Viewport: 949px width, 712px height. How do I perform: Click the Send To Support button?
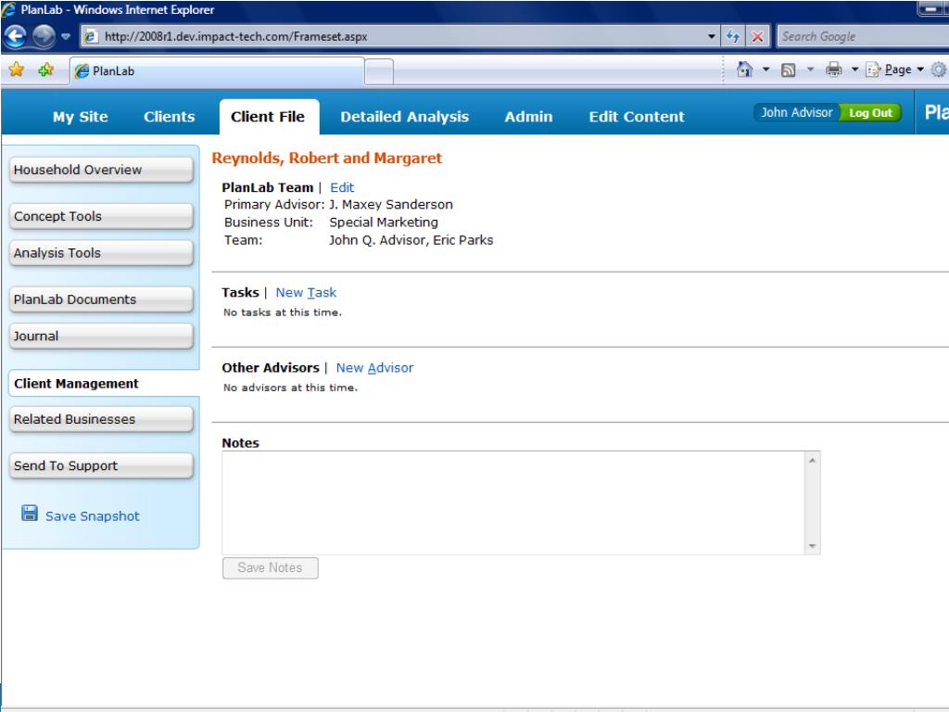[101, 465]
